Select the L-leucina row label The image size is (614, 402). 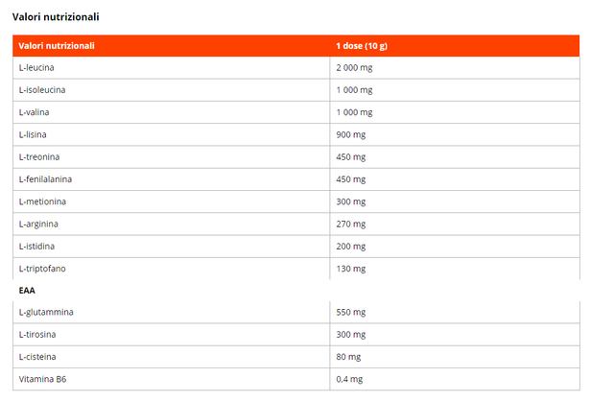[38, 67]
